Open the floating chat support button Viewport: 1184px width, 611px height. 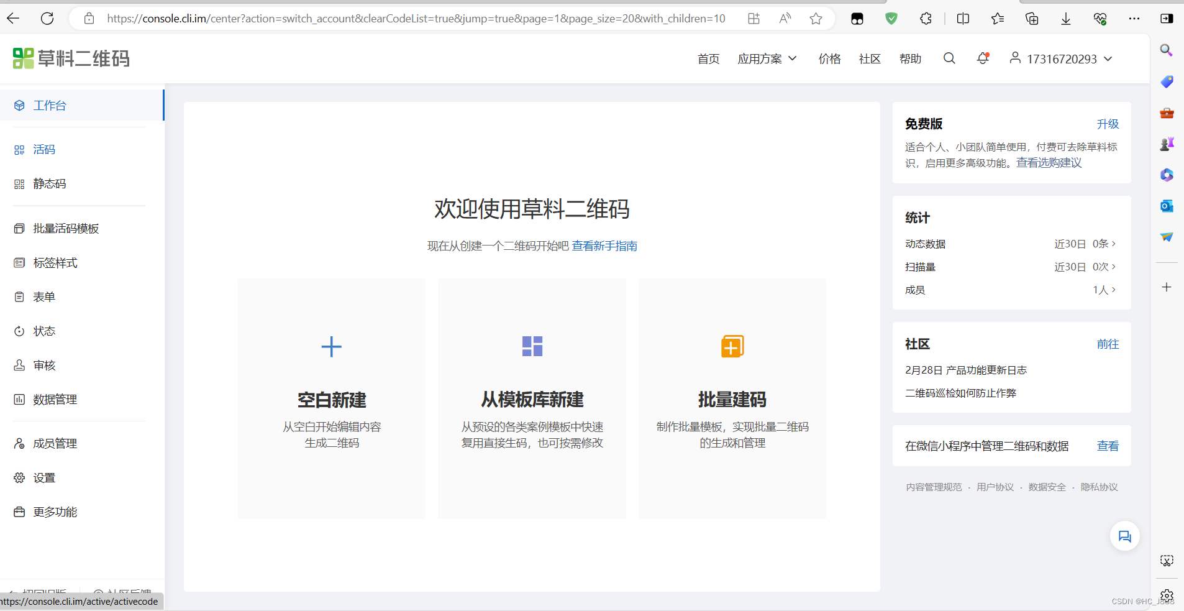pos(1125,536)
